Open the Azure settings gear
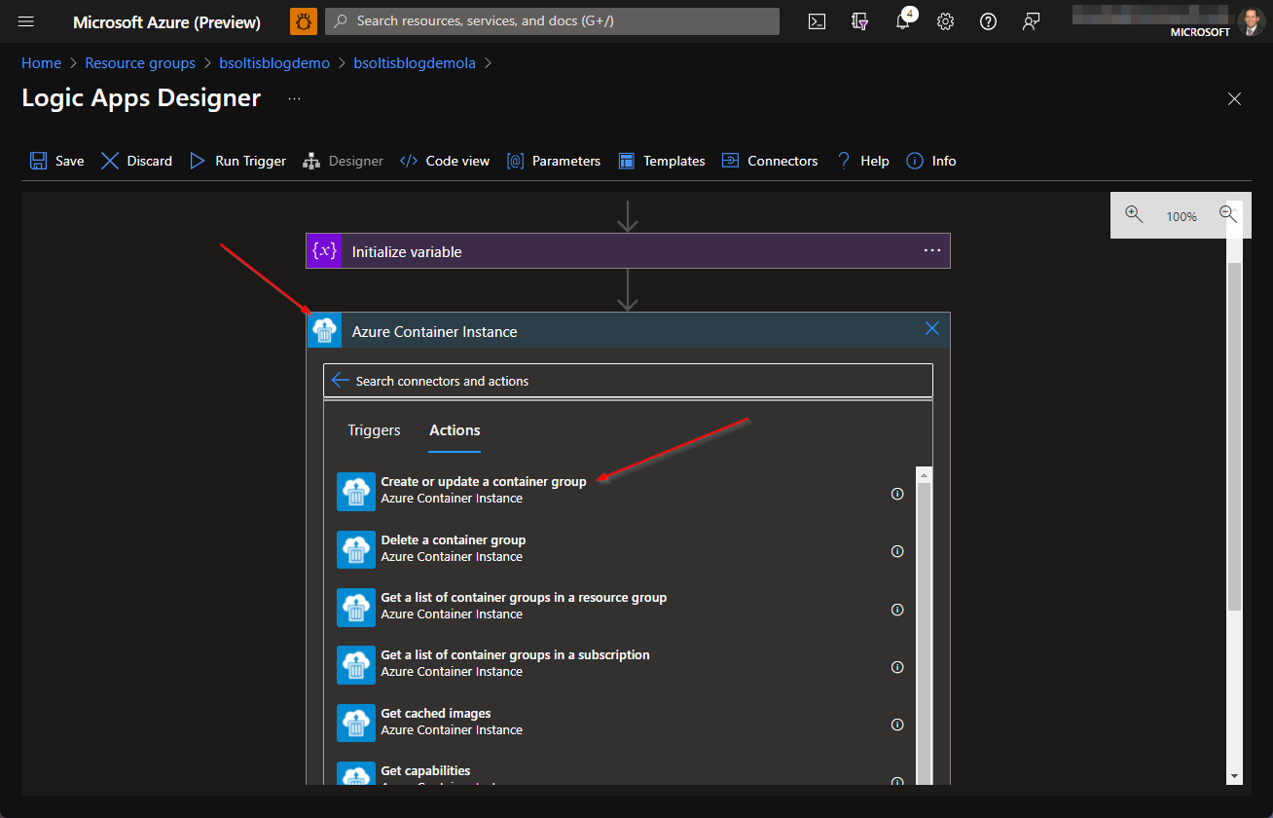The height and width of the screenshot is (818, 1273). click(x=945, y=20)
